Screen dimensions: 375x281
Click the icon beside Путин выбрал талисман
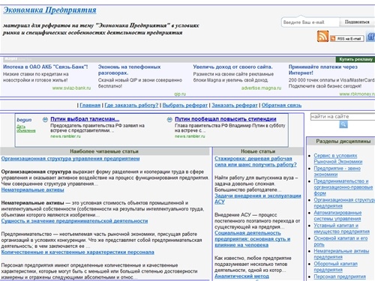click(x=45, y=119)
